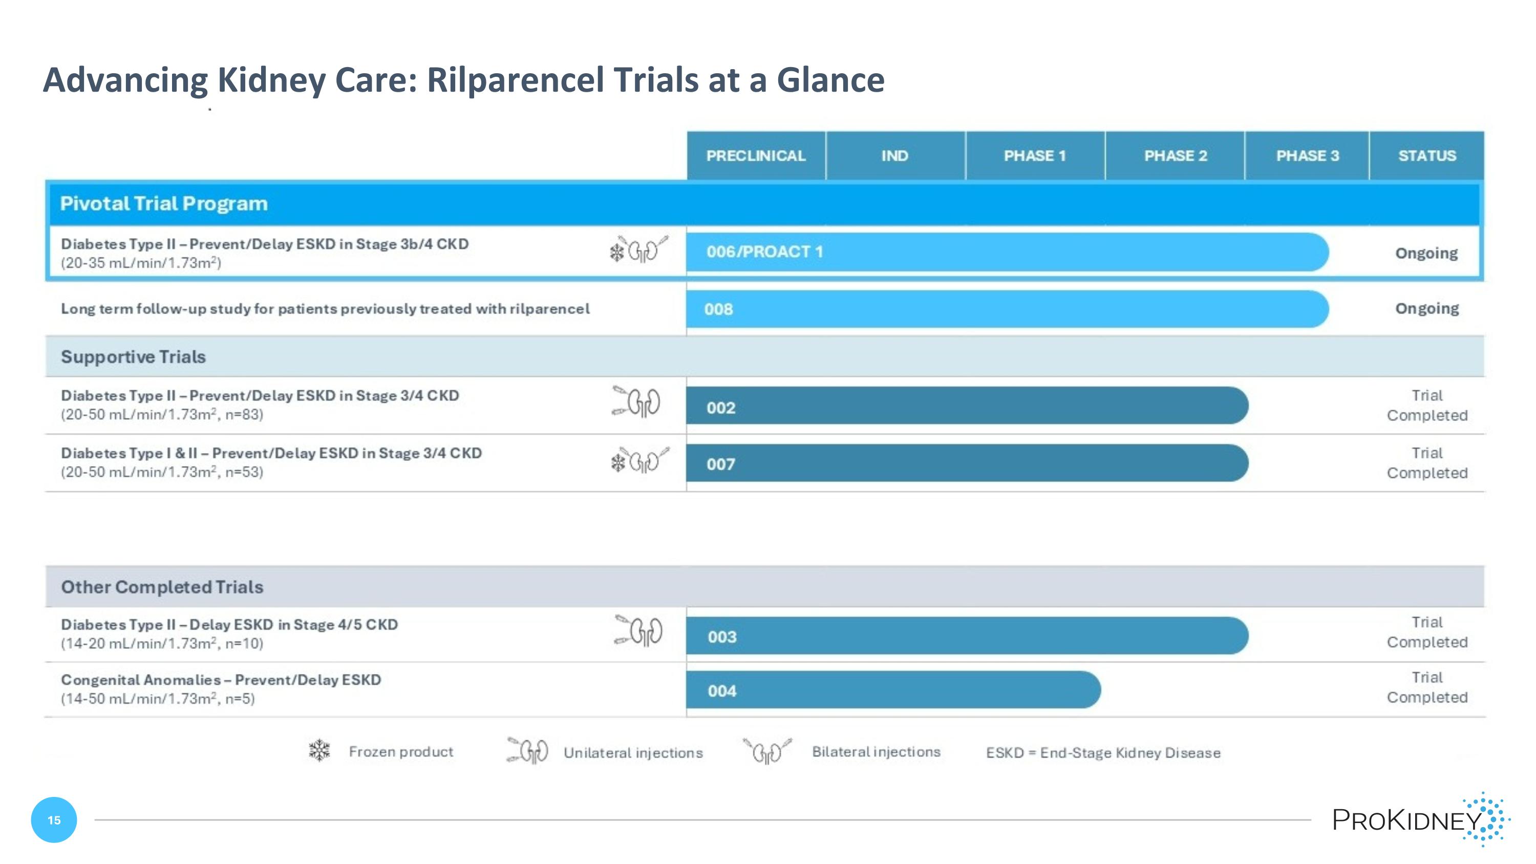Screen dimensions: 1536x864
Task: Click the Bilateral injections legend icon
Action: click(x=767, y=751)
